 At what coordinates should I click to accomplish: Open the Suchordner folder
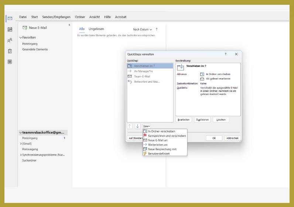pos(29,161)
